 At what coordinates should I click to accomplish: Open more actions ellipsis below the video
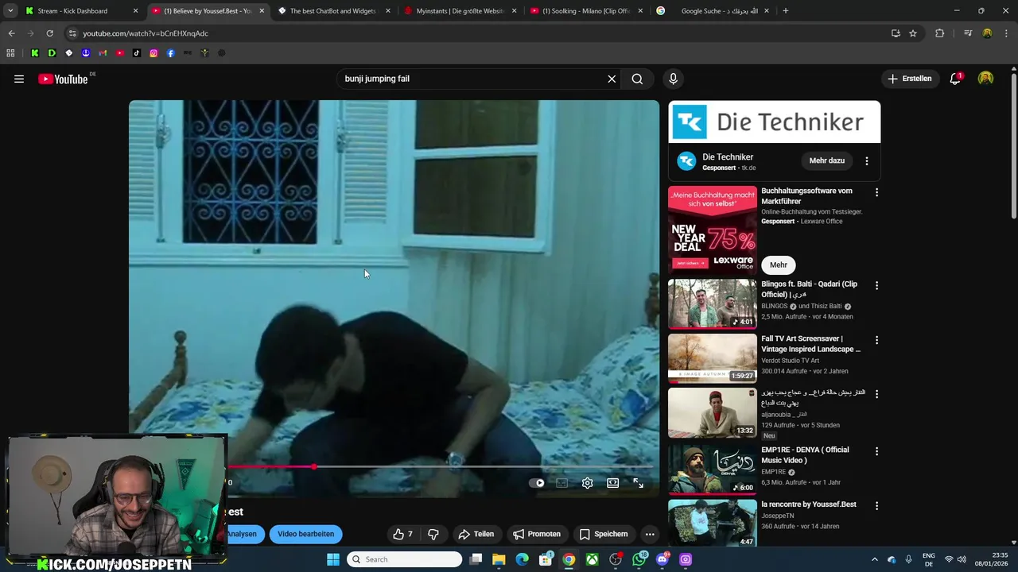click(650, 534)
